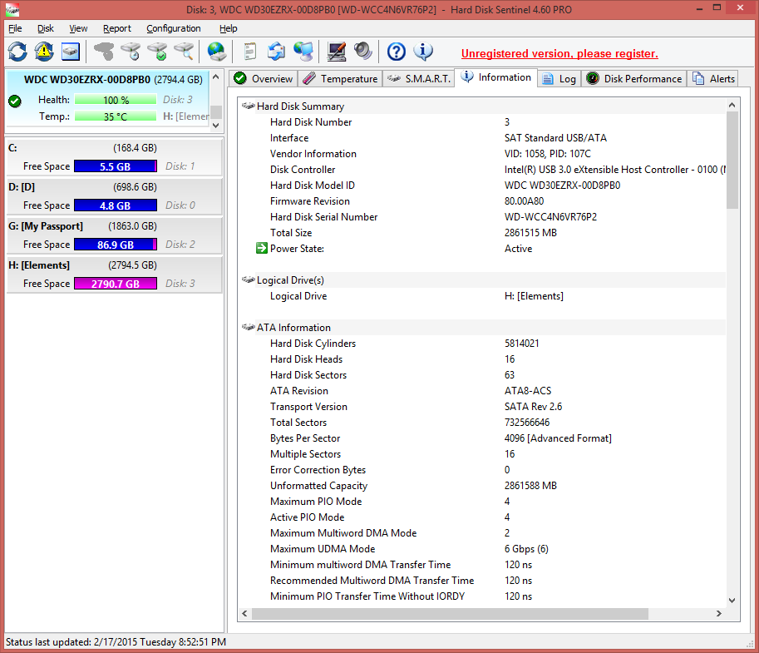Click the green arrow icon beside Power State

(261, 249)
